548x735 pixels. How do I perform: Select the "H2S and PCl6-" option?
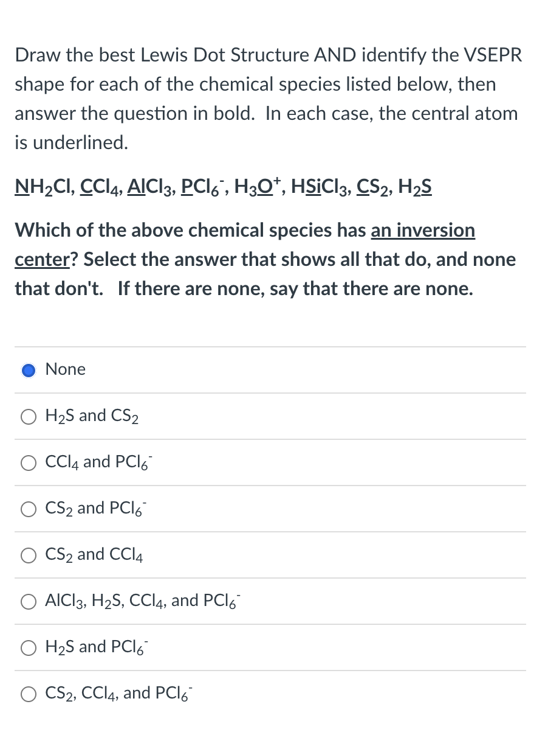29,647
